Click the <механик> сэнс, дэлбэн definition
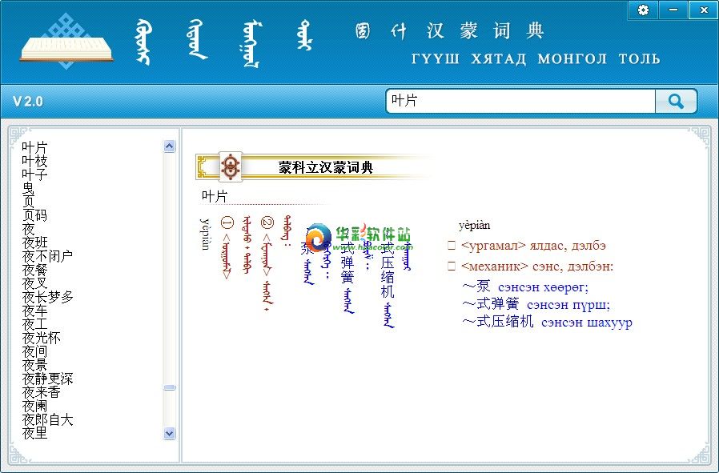 (x=537, y=267)
